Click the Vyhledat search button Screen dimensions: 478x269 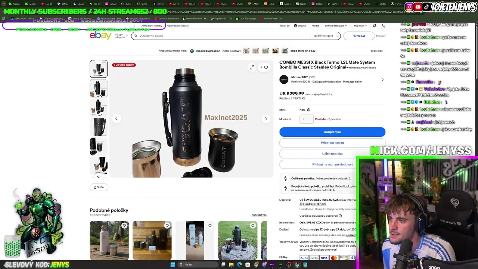pyautogui.click(x=359, y=36)
